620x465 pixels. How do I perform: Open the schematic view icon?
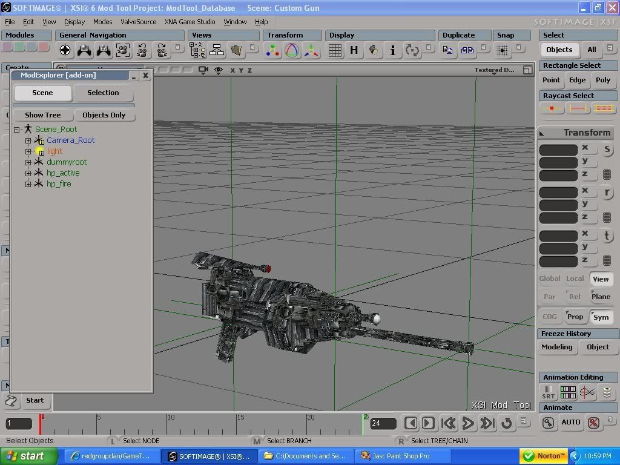(217, 50)
